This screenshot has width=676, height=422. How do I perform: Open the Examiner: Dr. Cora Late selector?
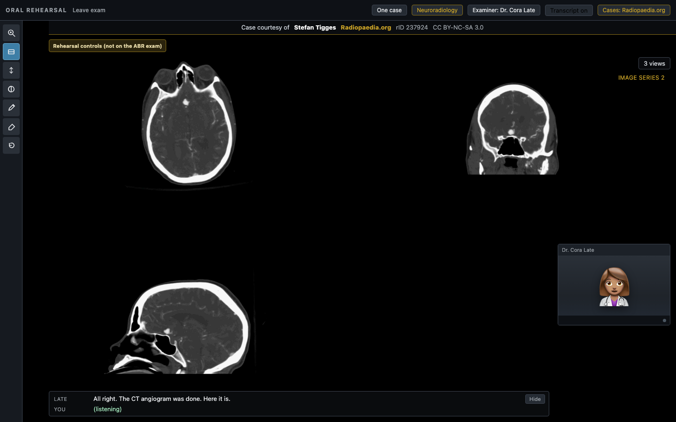pyautogui.click(x=504, y=10)
